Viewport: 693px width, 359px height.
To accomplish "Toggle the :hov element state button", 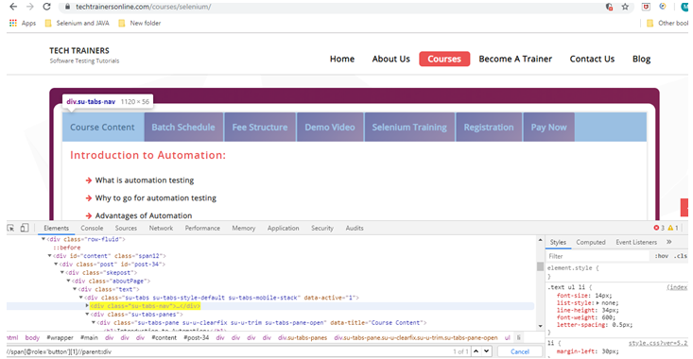I will click(662, 256).
